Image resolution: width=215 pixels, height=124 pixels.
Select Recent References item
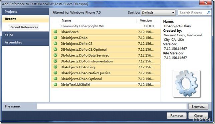pos(24,27)
